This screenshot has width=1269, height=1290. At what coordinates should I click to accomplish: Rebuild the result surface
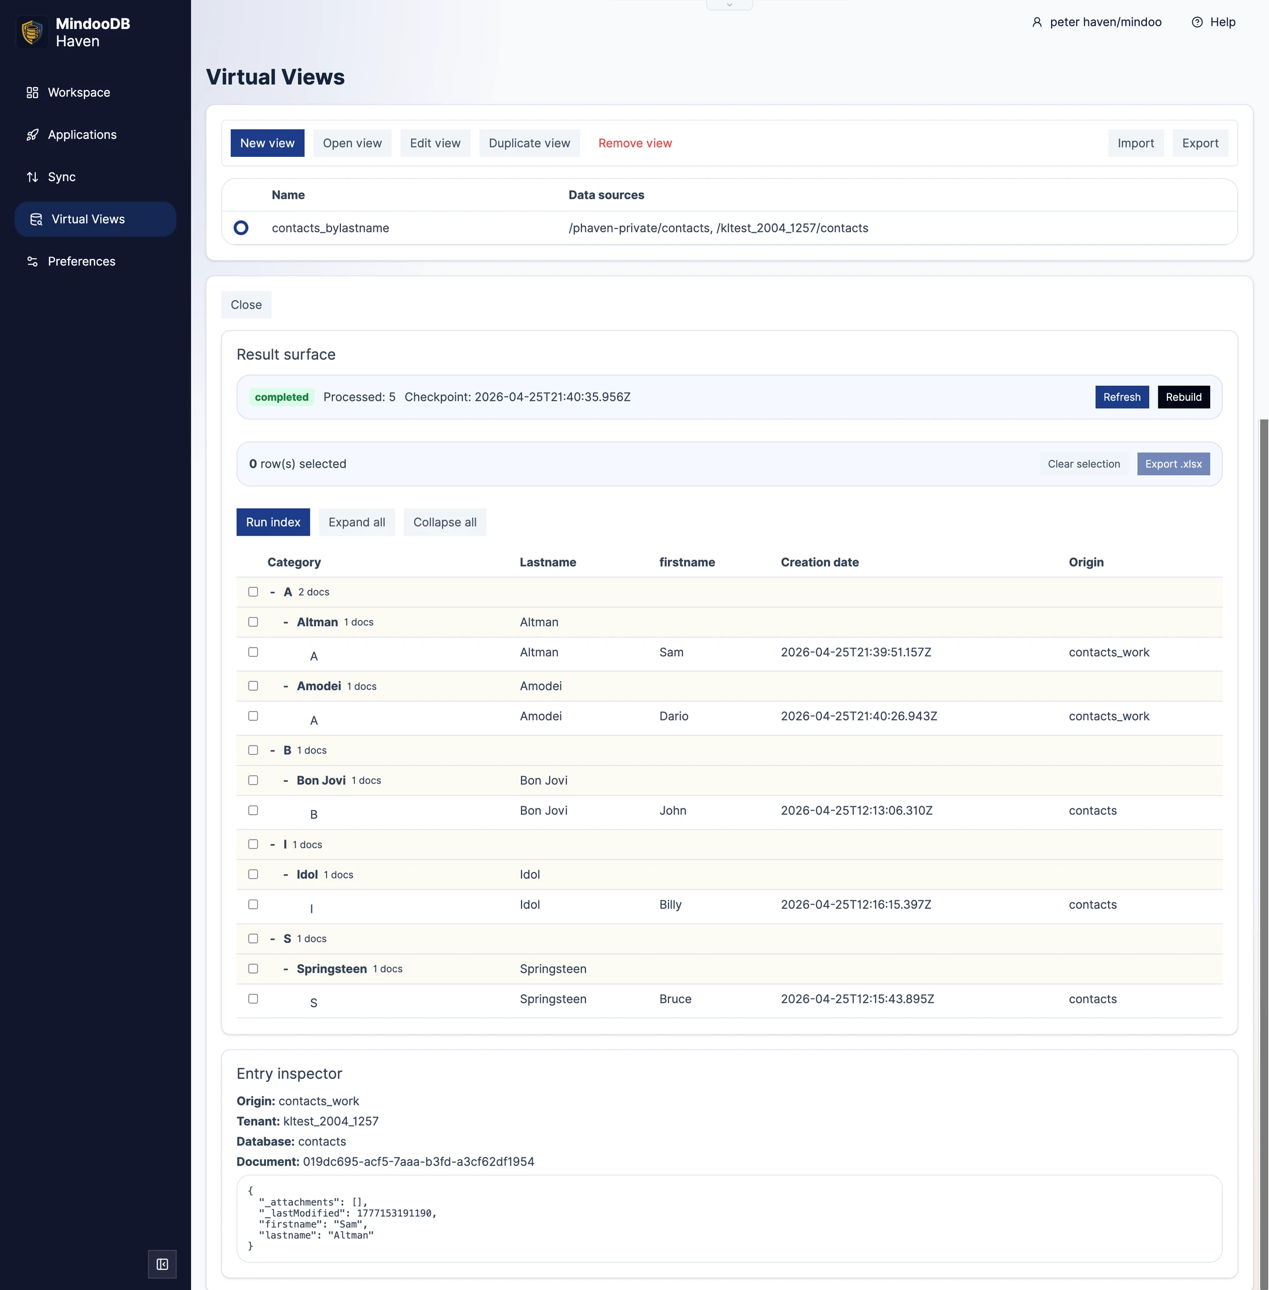(1184, 397)
